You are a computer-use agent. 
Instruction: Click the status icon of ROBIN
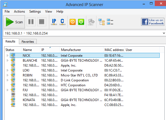click(13, 75)
